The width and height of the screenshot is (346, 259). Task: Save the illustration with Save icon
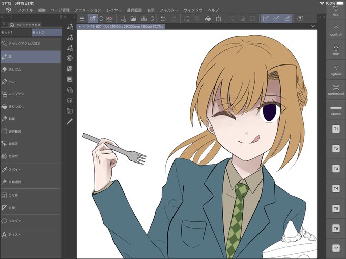(144, 19)
